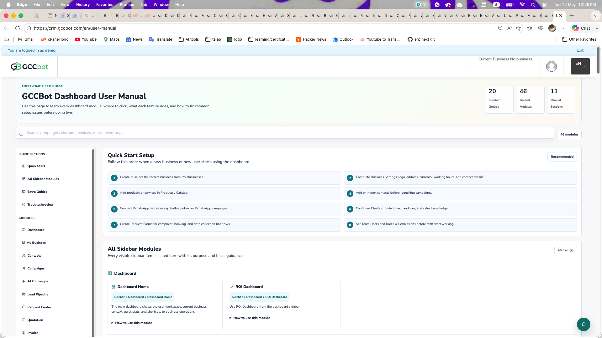Open the chat bubble widget
602x338 pixels.
point(584,324)
